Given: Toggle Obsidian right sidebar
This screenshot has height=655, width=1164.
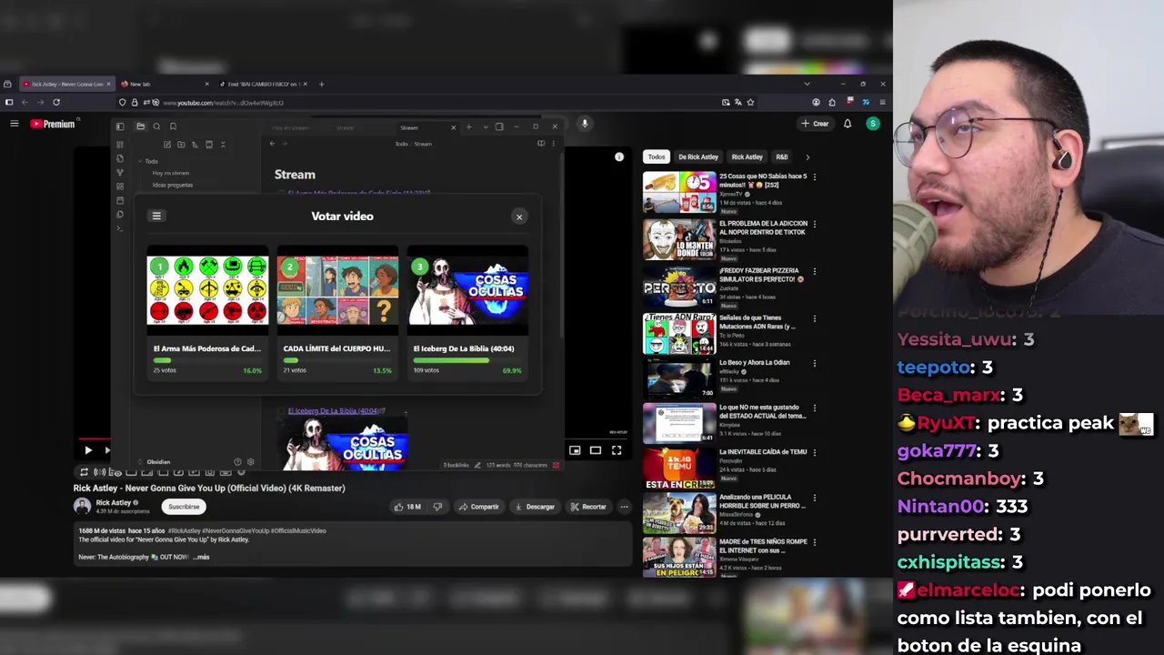Looking at the screenshot, I should point(499,126).
